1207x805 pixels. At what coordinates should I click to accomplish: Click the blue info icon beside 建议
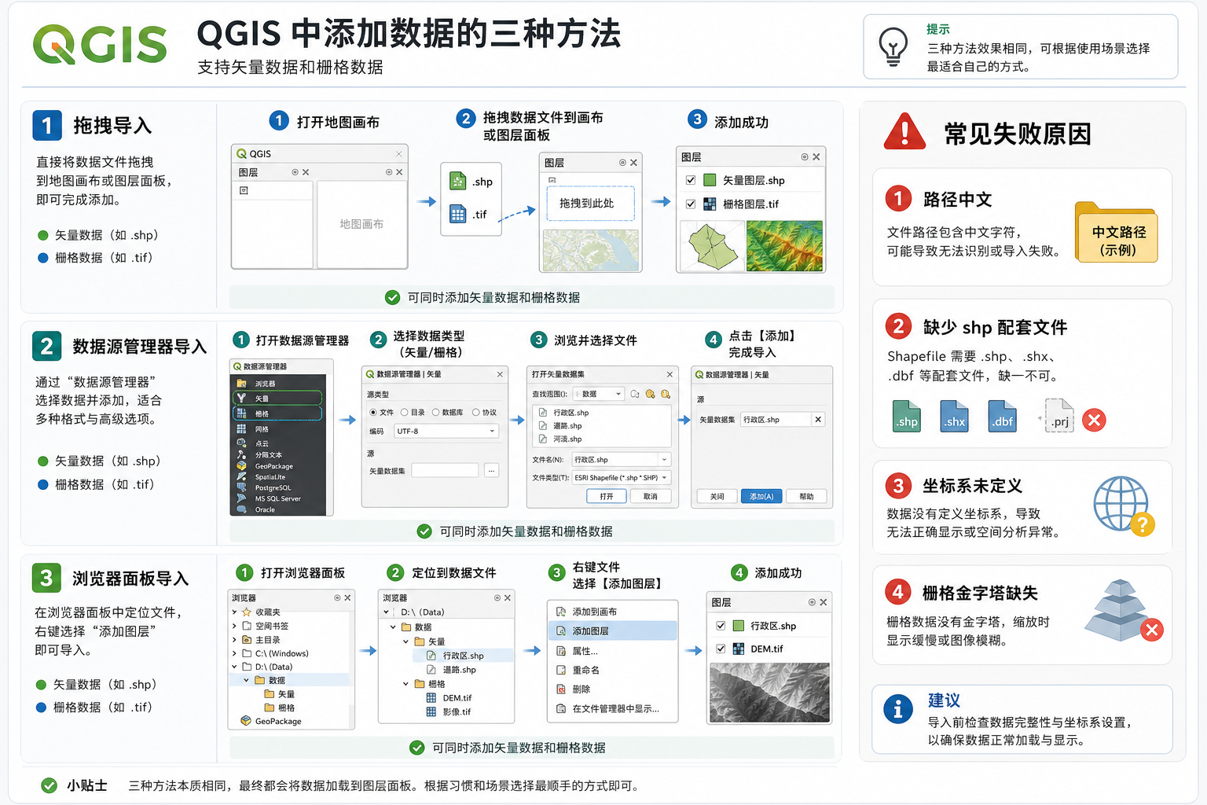(x=898, y=709)
